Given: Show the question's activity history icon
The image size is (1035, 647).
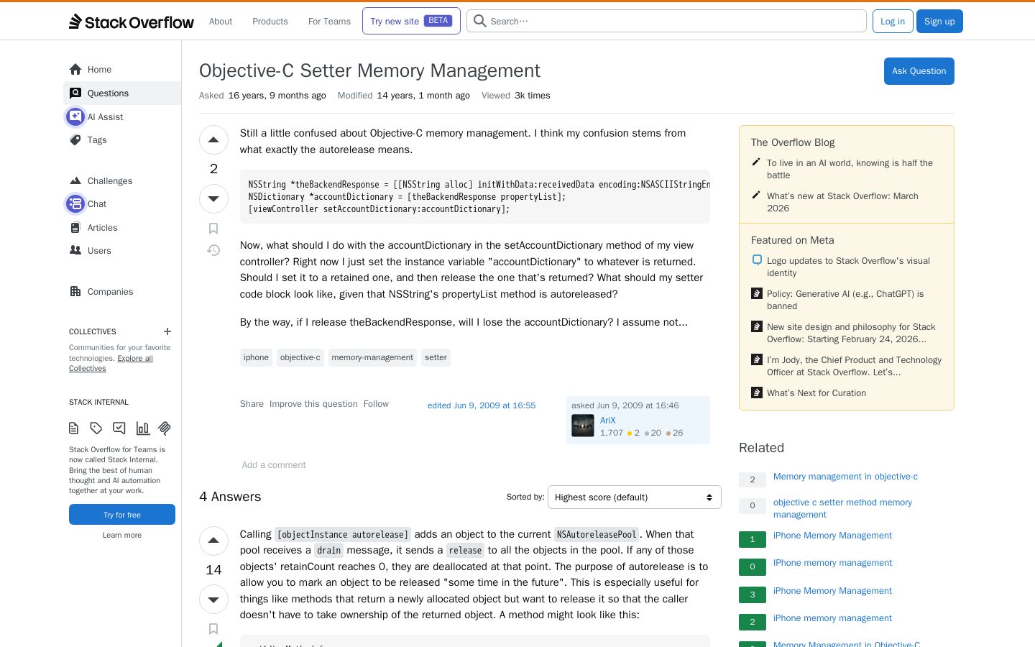Looking at the screenshot, I should 213,250.
